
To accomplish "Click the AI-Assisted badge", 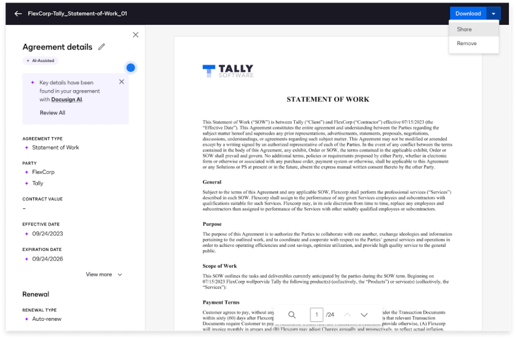I will (x=40, y=61).
